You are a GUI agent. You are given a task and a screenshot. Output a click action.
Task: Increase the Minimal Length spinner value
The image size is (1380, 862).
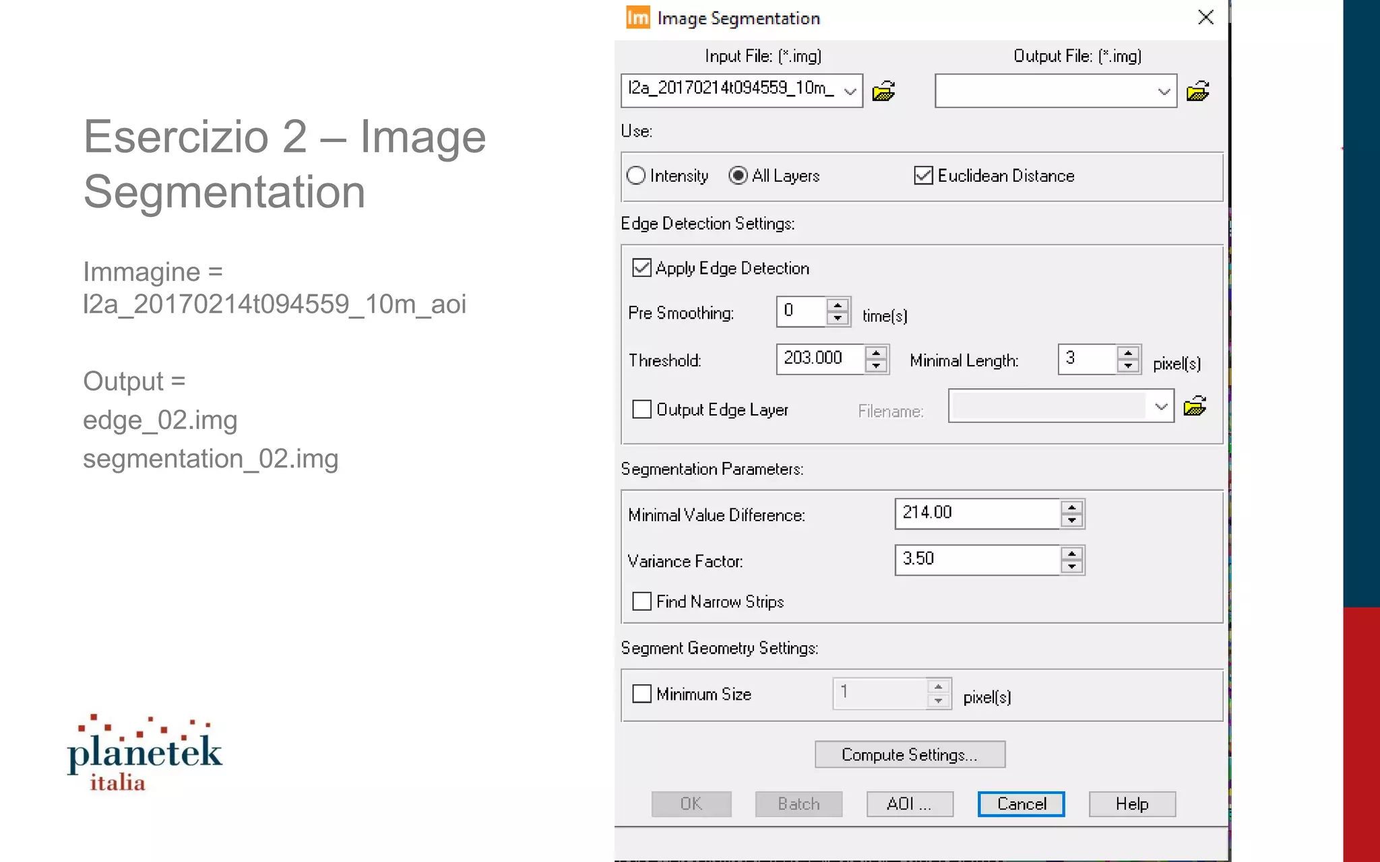[x=1128, y=352]
